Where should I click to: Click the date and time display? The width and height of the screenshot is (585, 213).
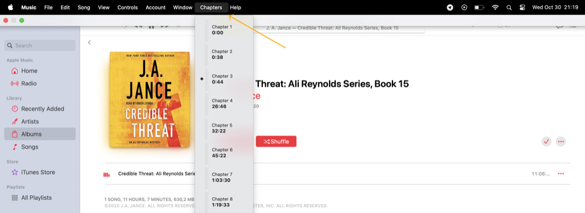555,7
